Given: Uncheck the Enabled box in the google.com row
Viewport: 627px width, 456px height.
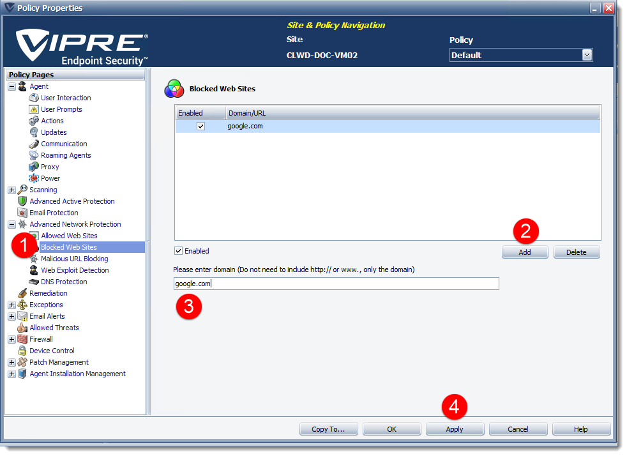Looking at the screenshot, I should coord(200,126).
